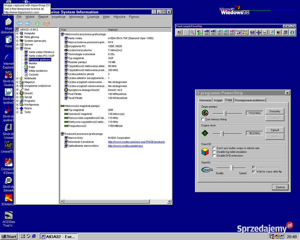Open the Licencja menu
This screenshot has height=240, width=300.
coord(93,17)
